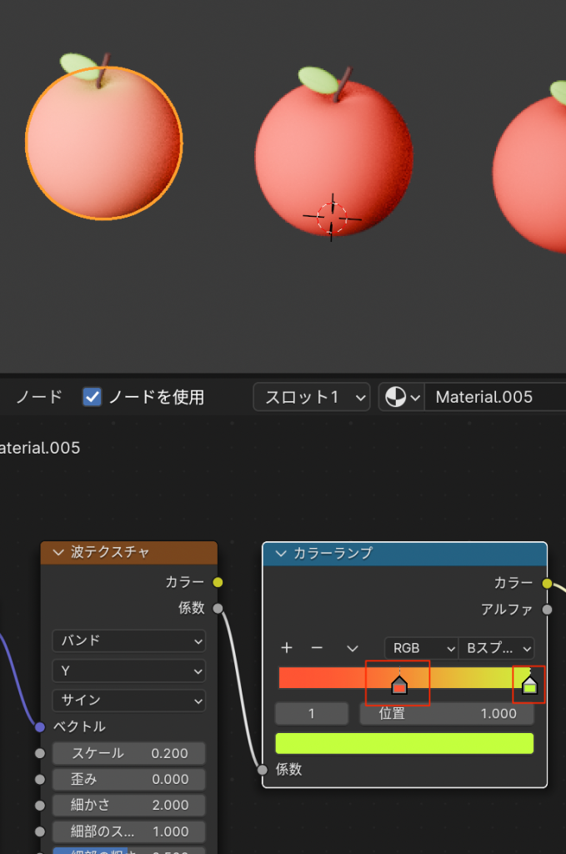Add a new color stop with plus icon
Viewport: 566px width, 854px height.
287,648
